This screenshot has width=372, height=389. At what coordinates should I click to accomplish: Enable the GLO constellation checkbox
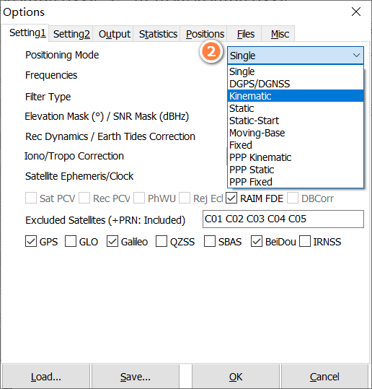(71, 241)
